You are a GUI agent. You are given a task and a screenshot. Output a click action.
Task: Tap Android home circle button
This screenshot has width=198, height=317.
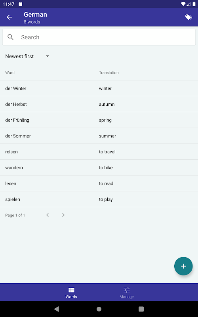(x=99, y=309)
